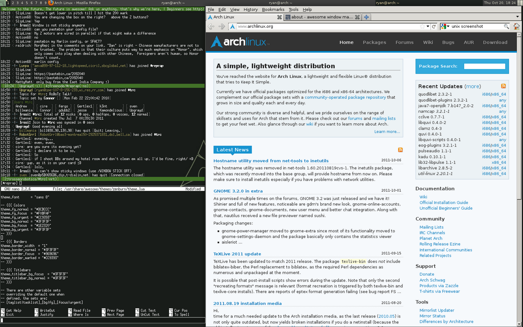Open the 'Donate' link under Support

click(427, 274)
